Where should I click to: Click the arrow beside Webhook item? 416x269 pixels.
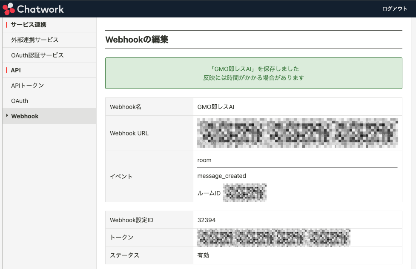pyautogui.click(x=7, y=116)
